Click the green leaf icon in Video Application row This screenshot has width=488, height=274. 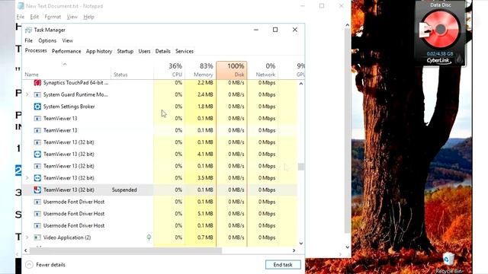pos(149,237)
